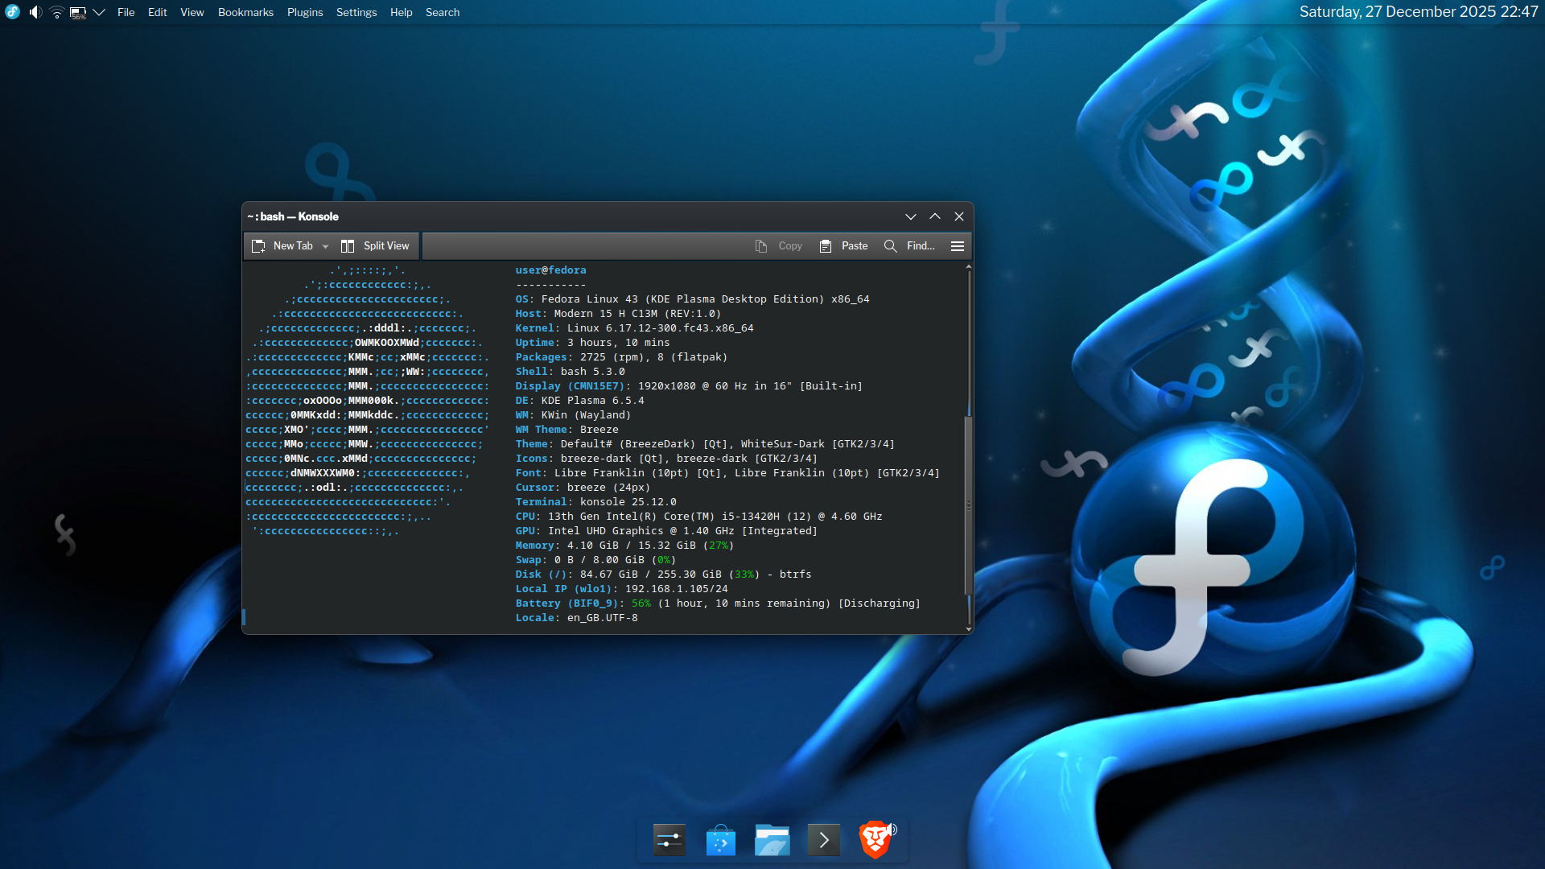The height and width of the screenshot is (869, 1545).
Task: Click the battery status tray icon
Action: (x=78, y=12)
